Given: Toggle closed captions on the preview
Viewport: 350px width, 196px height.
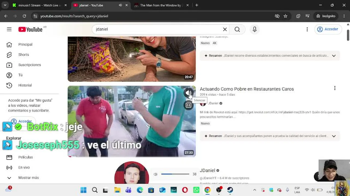Looking at the screenshot, I should (188, 105).
